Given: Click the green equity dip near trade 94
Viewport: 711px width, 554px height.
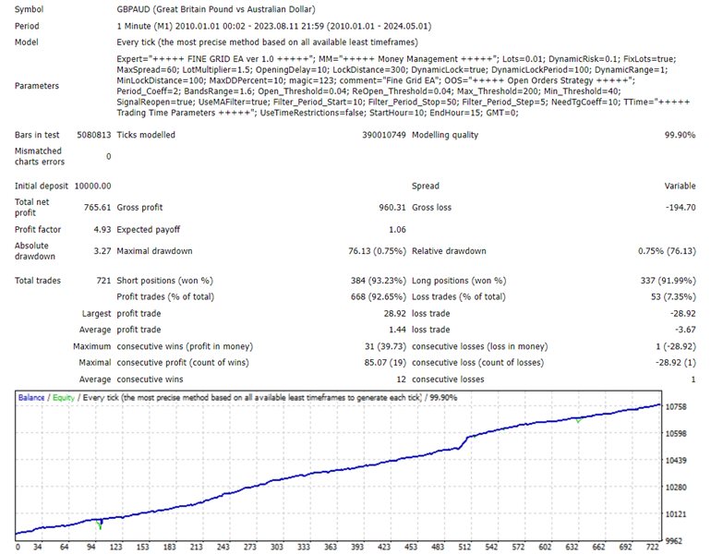Looking at the screenshot, I should click(x=100, y=525).
